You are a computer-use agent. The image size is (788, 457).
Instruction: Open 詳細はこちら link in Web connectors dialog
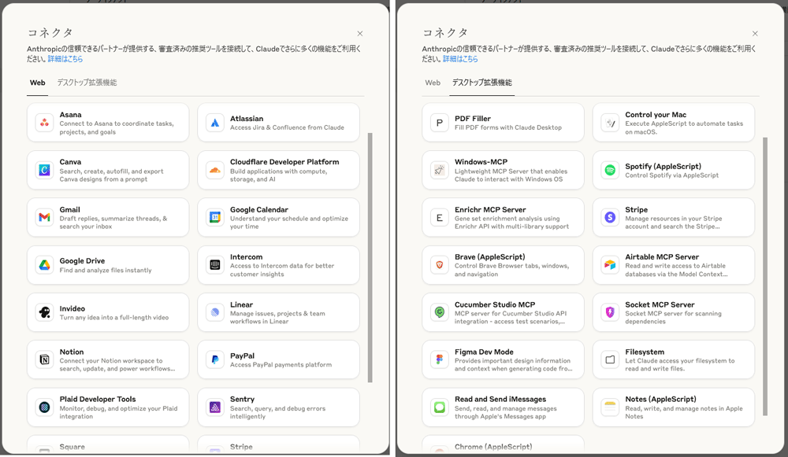click(x=65, y=59)
